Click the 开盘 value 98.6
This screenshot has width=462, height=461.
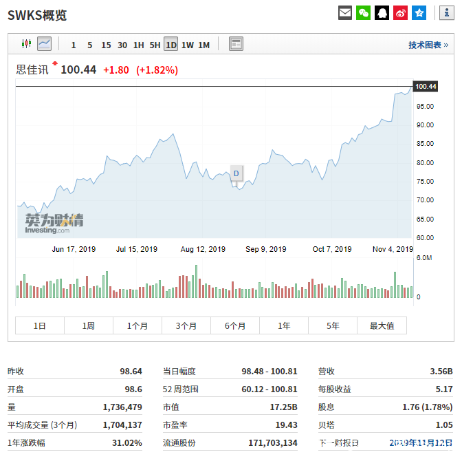(x=133, y=389)
